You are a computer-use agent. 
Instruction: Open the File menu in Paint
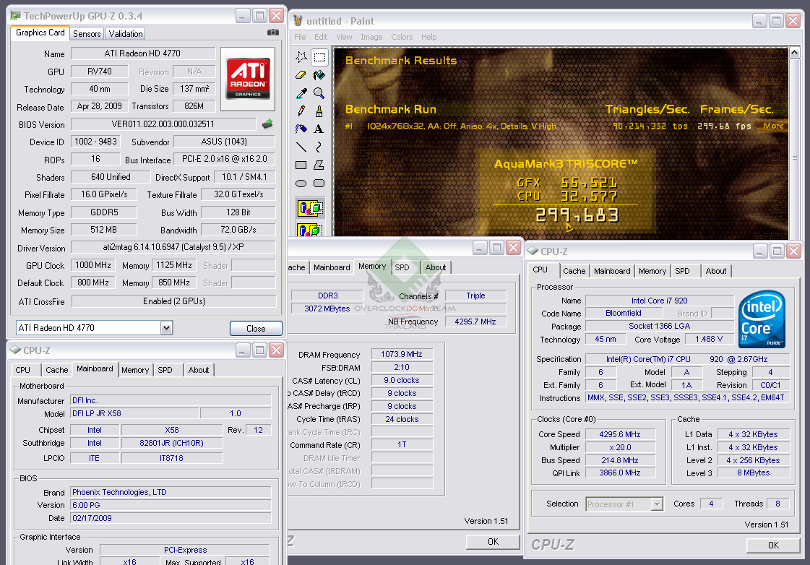[300, 37]
